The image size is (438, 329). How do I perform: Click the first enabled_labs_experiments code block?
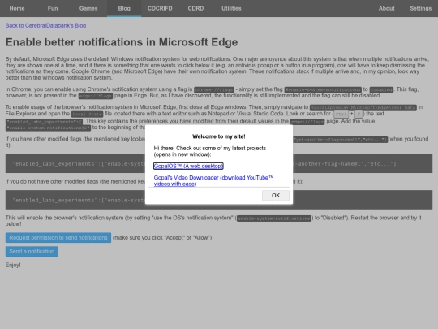coord(219,163)
